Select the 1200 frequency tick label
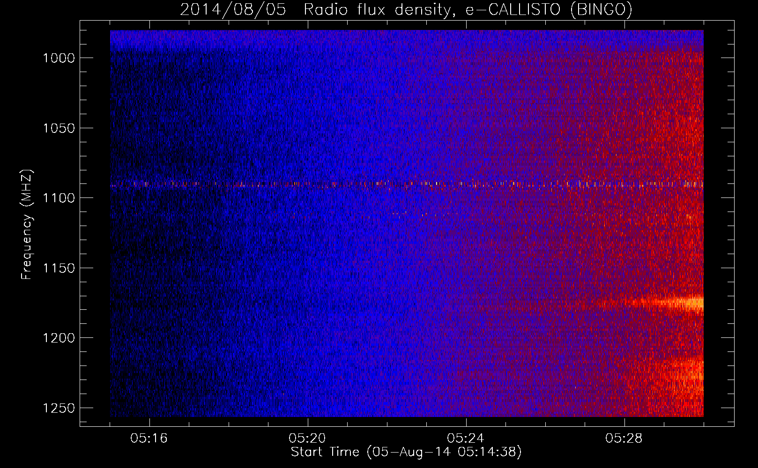The height and width of the screenshot is (468, 758). click(x=59, y=338)
